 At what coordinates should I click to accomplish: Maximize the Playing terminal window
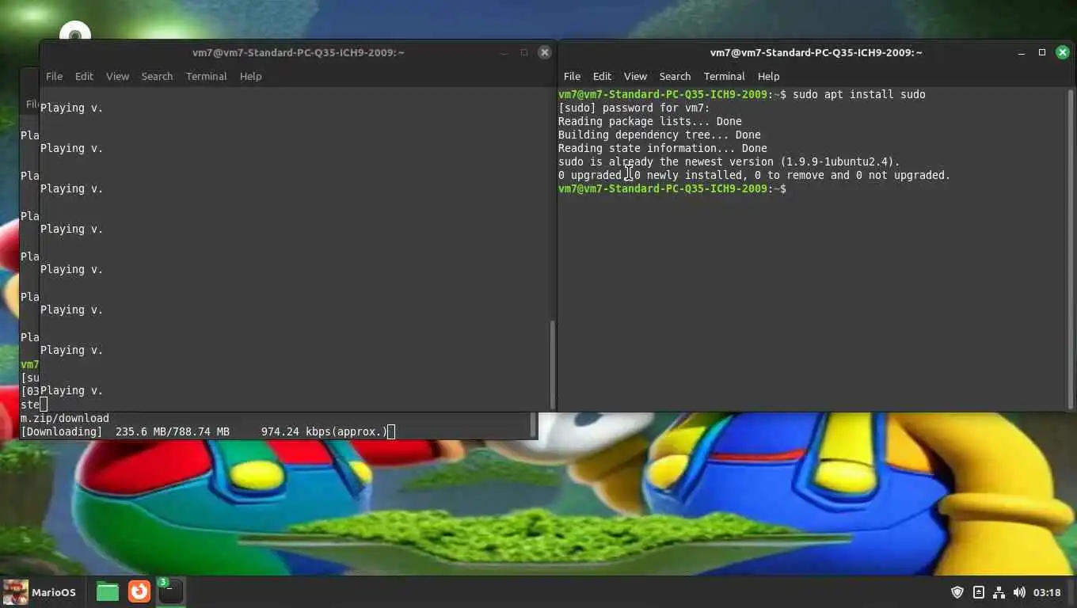[x=523, y=52]
